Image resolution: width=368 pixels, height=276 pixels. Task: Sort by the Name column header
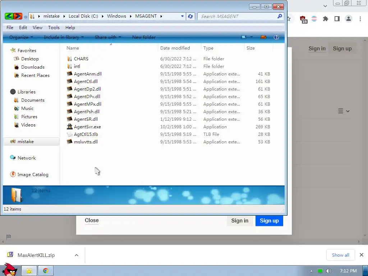(x=73, y=48)
